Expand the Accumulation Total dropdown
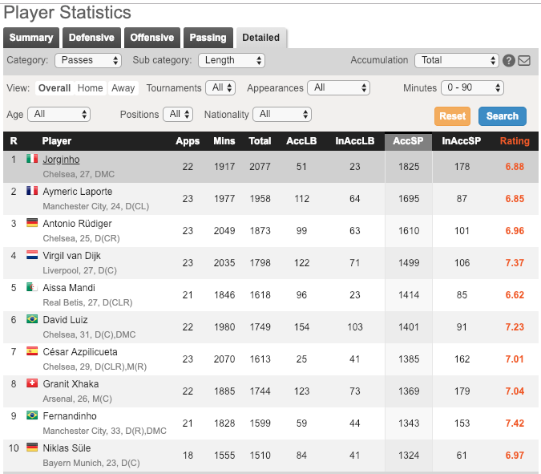The height and width of the screenshot is (474, 541). coord(457,60)
